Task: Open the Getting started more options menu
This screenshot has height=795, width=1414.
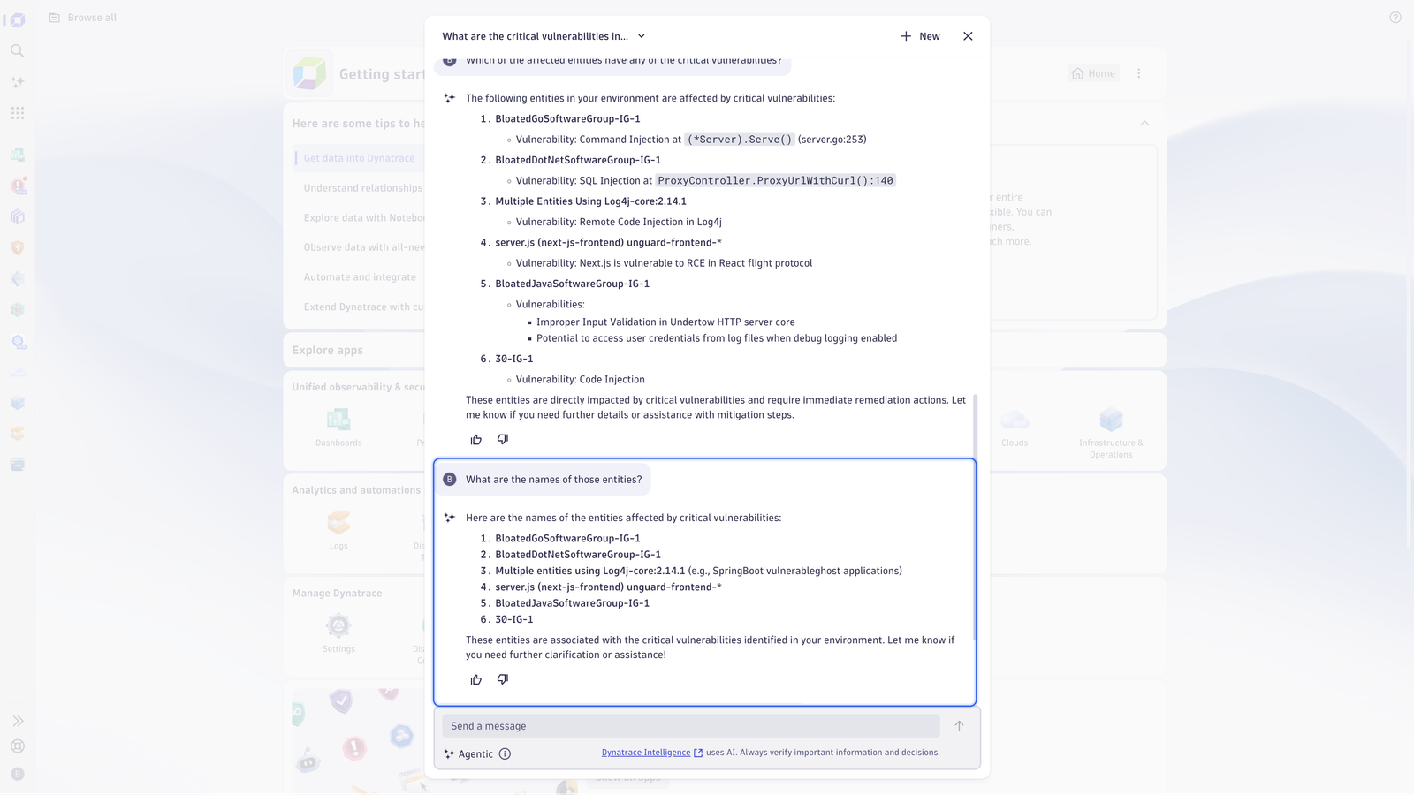Action: [x=1138, y=73]
